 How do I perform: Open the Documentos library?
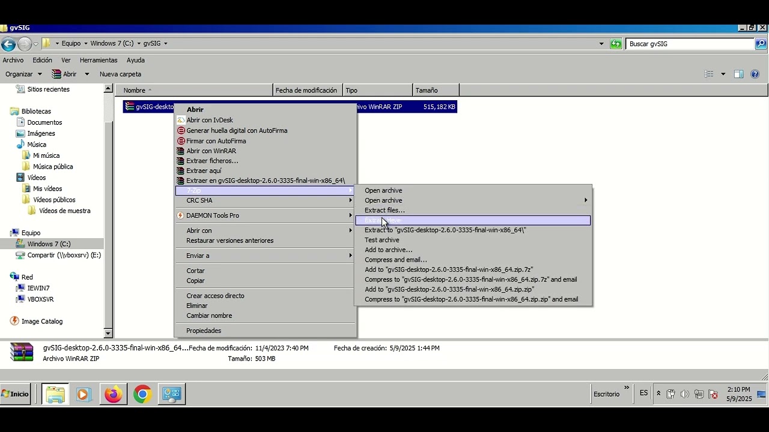point(44,122)
